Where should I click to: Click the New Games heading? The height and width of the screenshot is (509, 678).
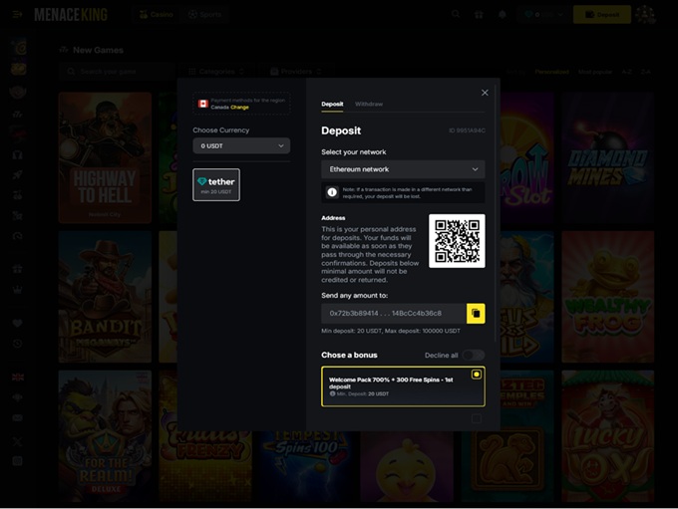point(98,50)
